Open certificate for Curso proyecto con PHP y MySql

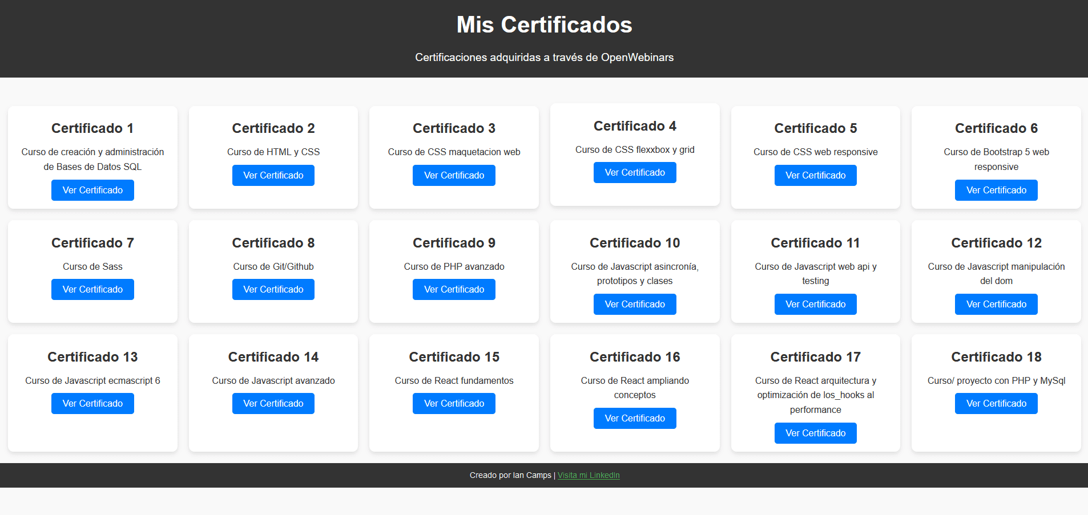(996, 403)
